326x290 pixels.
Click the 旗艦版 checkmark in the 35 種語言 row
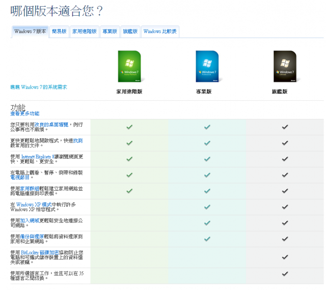click(285, 274)
